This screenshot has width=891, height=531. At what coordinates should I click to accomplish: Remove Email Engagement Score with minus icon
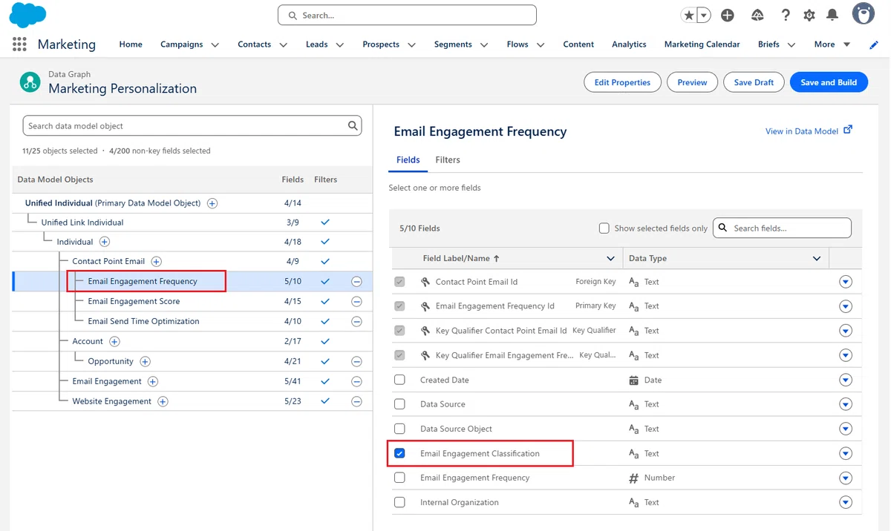pyautogui.click(x=356, y=302)
